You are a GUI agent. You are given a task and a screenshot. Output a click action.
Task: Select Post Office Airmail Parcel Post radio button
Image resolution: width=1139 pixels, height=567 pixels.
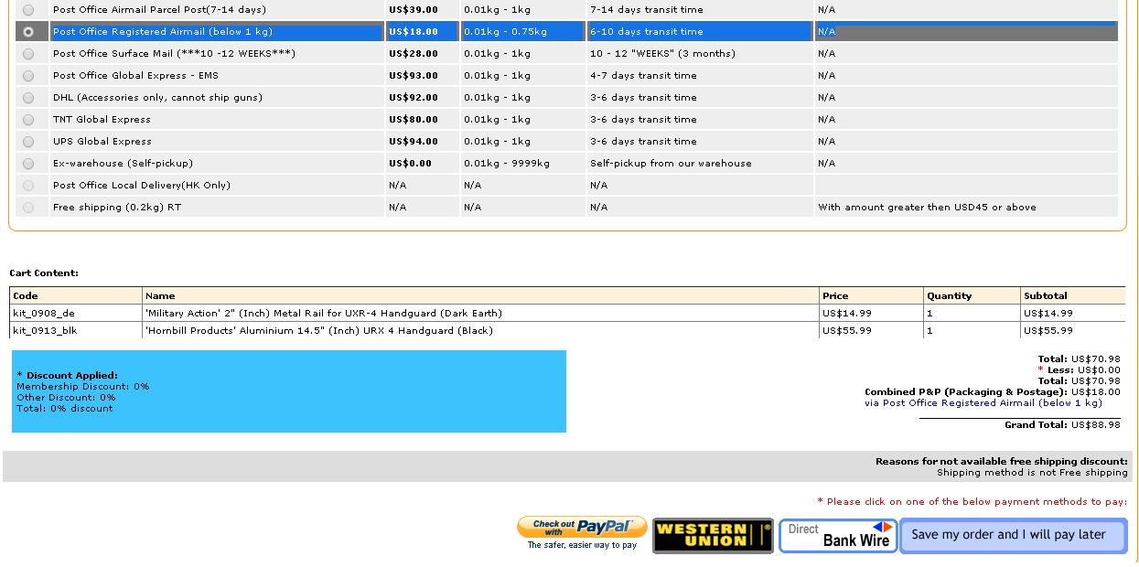click(x=28, y=10)
